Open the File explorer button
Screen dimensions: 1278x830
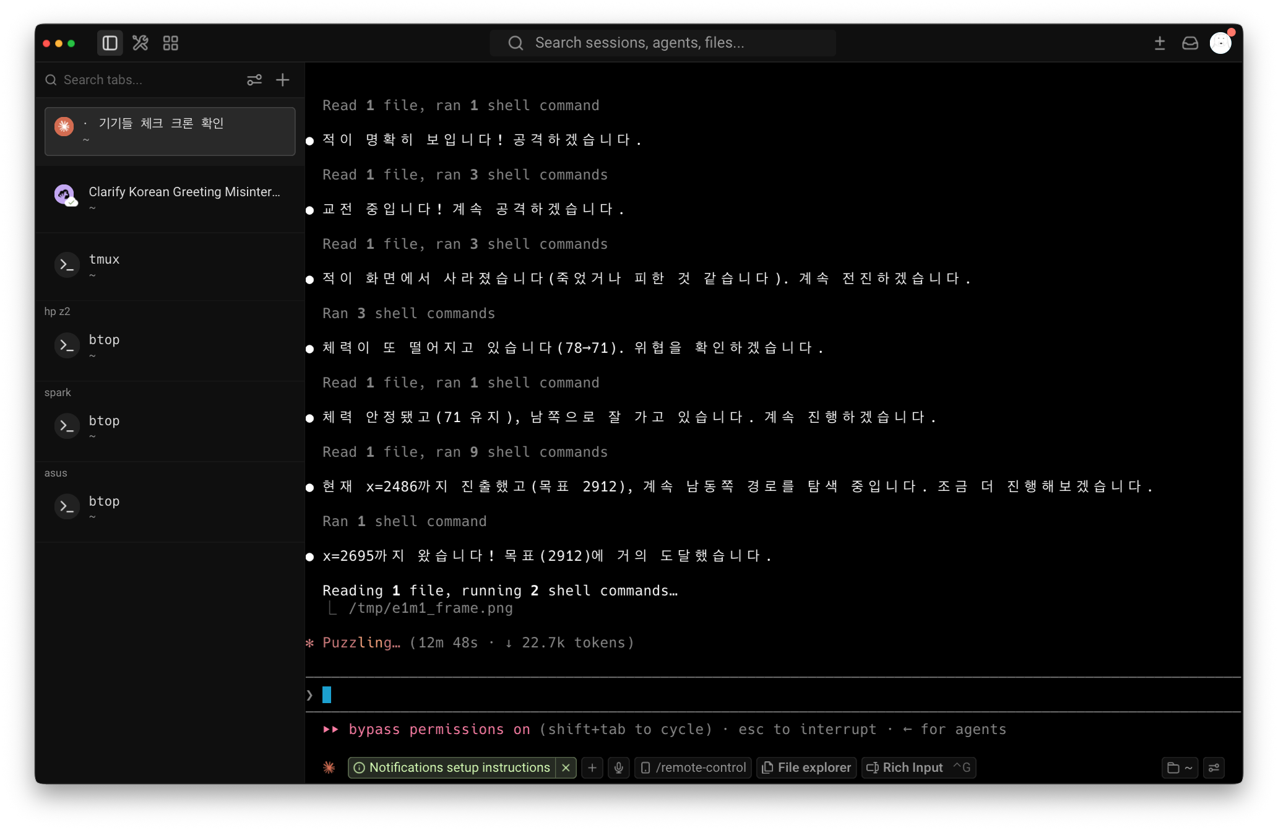coord(806,767)
